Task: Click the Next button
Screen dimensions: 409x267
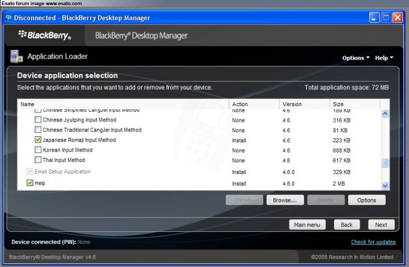Action: coord(381,225)
